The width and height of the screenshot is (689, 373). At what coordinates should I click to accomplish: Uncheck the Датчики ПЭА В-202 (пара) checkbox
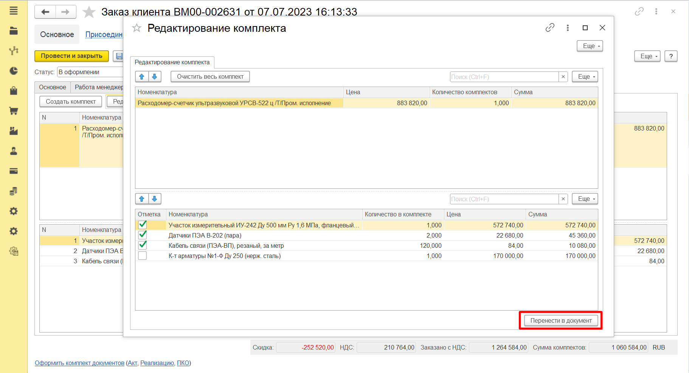(143, 235)
